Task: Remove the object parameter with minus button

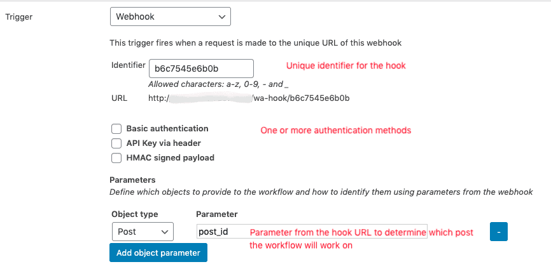Action: point(499,232)
